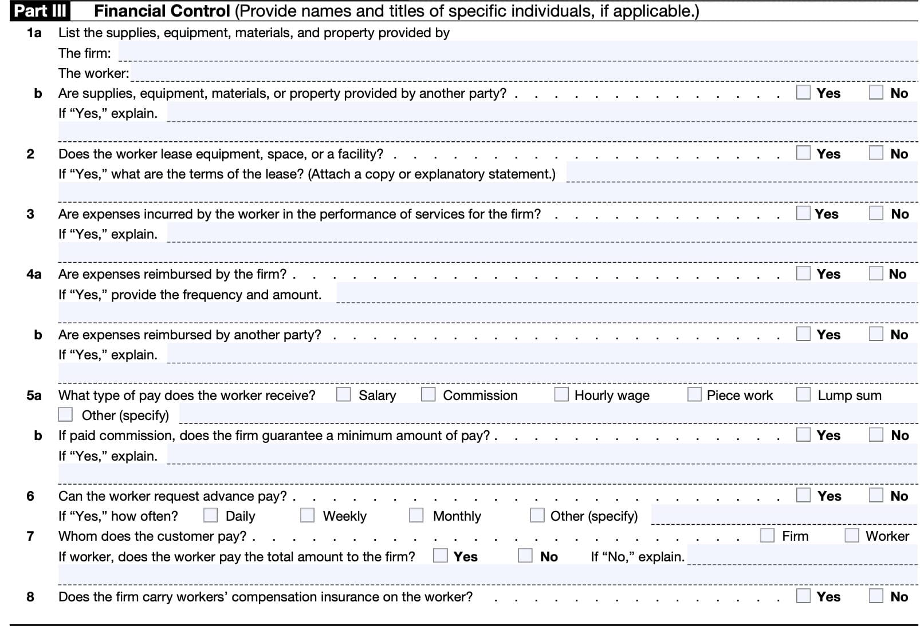Select No for expenses reimbursed by firm

pos(876,274)
